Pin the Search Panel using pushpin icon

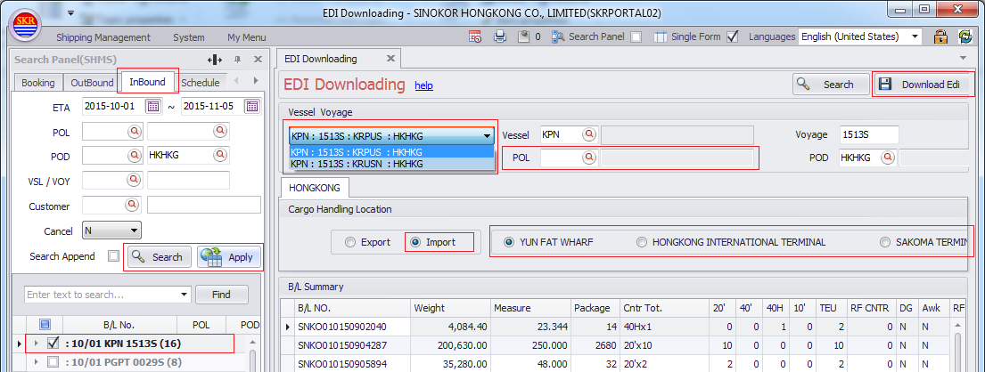tap(237, 59)
